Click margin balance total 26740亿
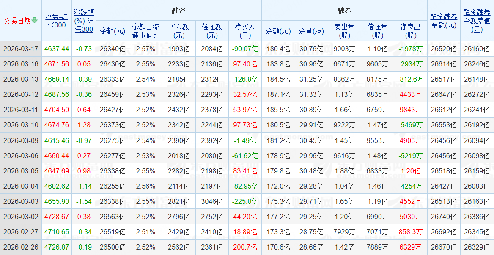This screenshot has height=255, width=494. 444,217
